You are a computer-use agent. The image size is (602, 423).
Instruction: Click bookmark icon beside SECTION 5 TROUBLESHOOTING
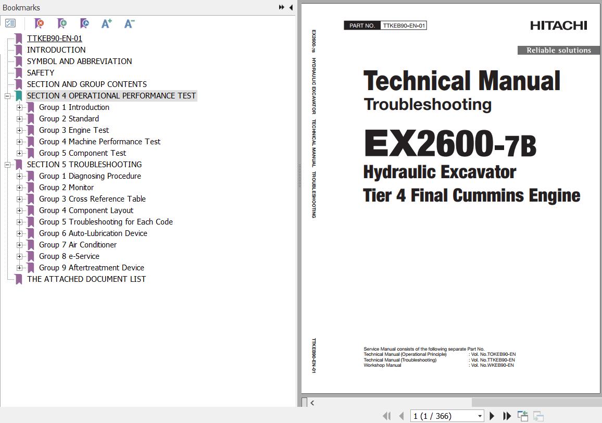tap(18, 165)
